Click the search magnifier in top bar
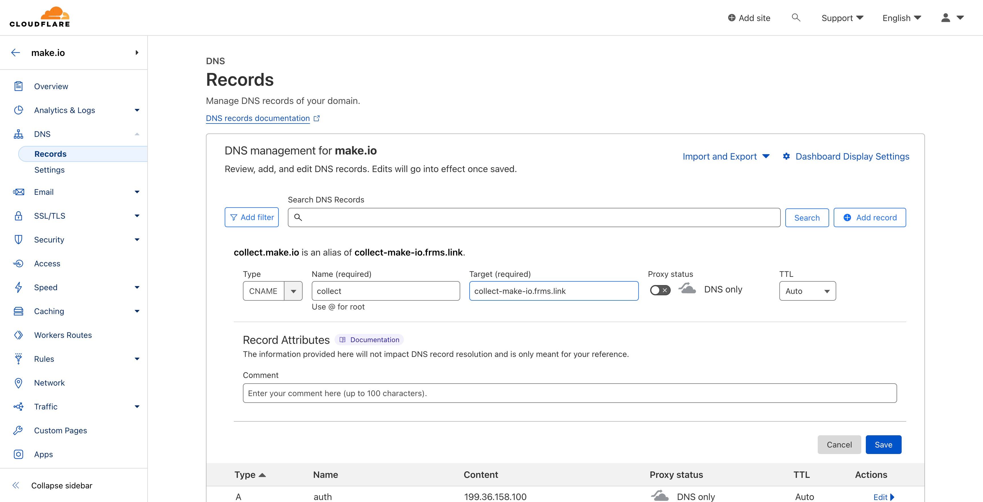This screenshot has width=983, height=502. [x=796, y=18]
